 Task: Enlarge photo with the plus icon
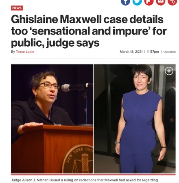pos(169,71)
